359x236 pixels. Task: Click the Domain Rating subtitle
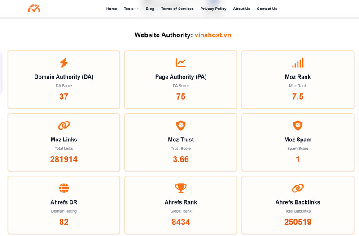coord(64,211)
